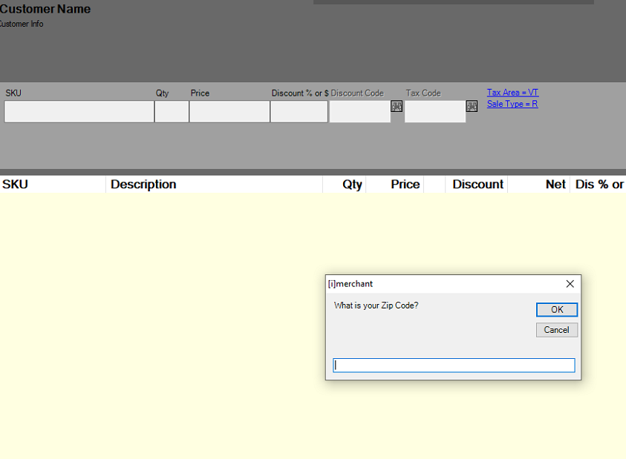
Task: Click the Discount Code field
Action: click(359, 111)
